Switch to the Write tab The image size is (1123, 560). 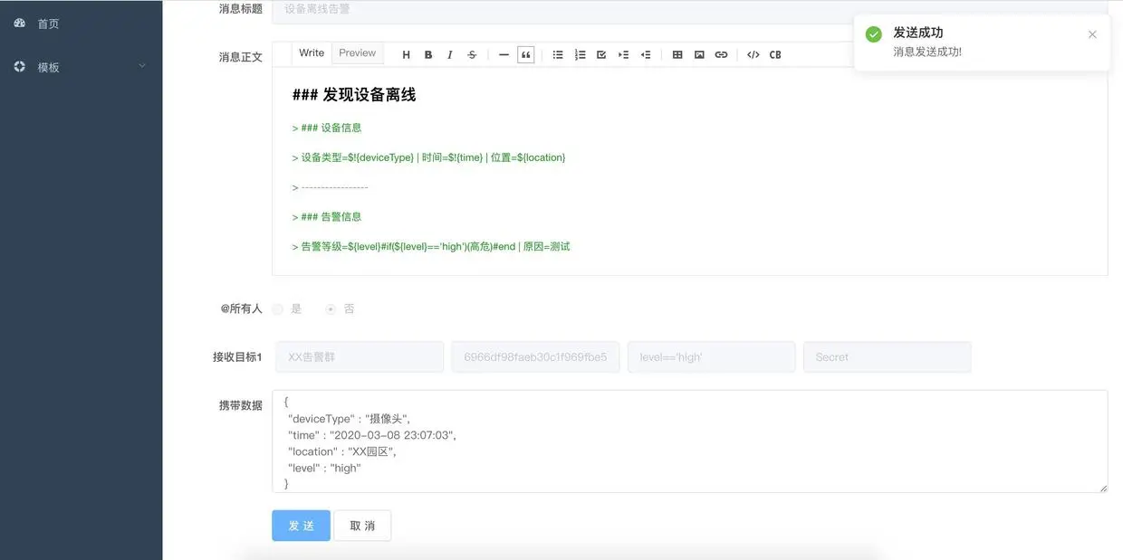(x=312, y=53)
